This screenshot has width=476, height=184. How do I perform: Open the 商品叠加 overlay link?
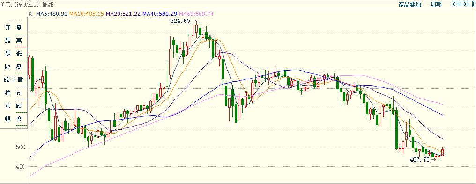pyautogui.click(x=409, y=5)
